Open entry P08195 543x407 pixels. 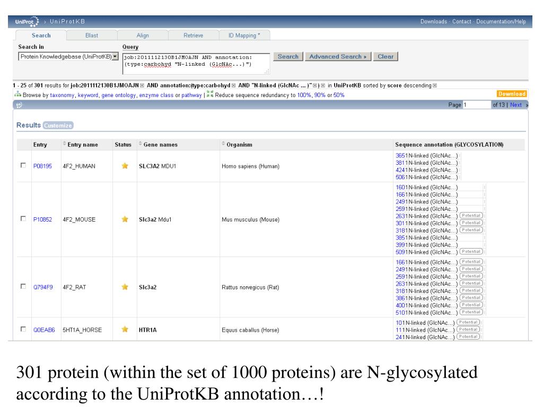42,166
